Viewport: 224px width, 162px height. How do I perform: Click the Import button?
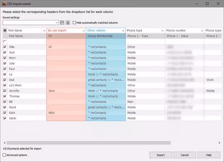coord(161,155)
